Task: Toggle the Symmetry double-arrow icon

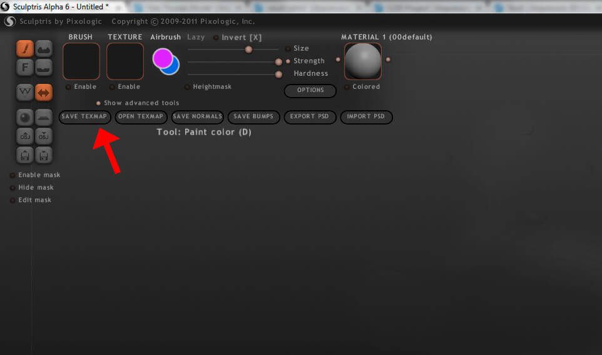Action: pos(44,93)
